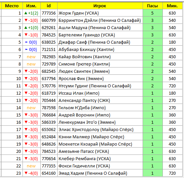Click minutes cell '180' for Джафар Саиф
This screenshot has width=184, height=178.
172,42
